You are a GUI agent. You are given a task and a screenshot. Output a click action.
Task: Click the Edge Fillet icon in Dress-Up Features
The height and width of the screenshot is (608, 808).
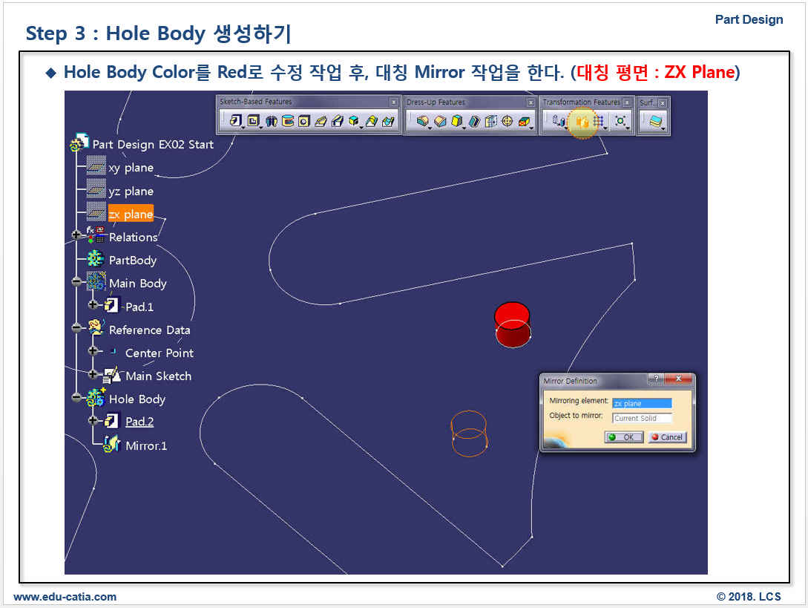point(422,121)
